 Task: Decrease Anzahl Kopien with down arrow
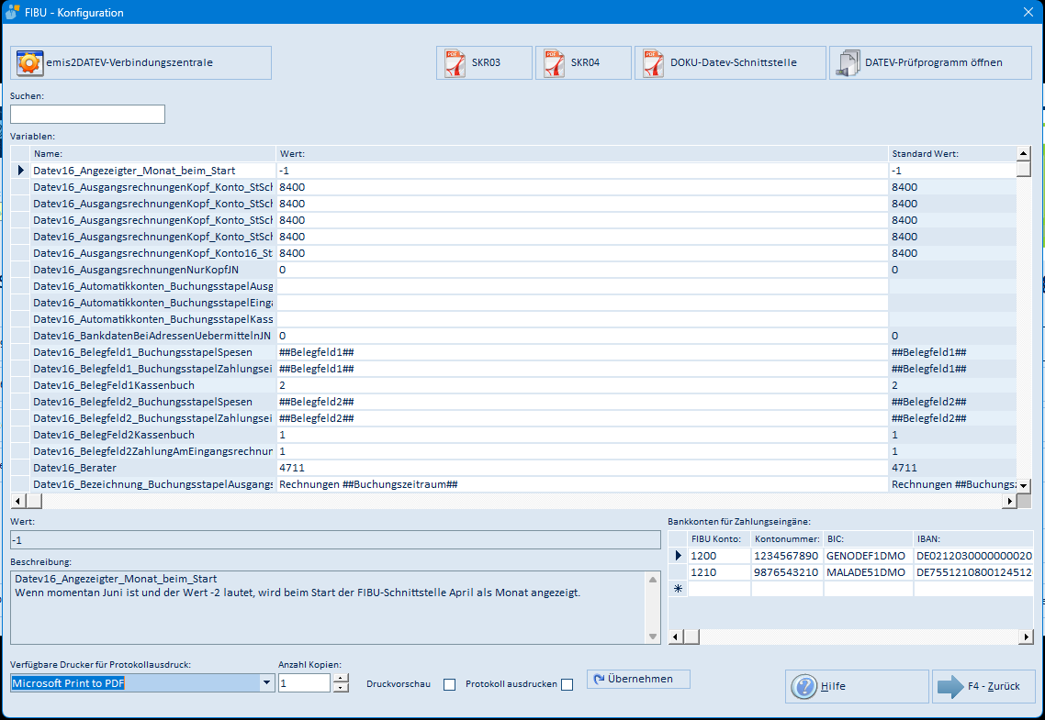click(341, 687)
